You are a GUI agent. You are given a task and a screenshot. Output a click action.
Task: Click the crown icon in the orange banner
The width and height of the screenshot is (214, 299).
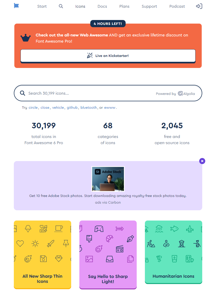26,38
